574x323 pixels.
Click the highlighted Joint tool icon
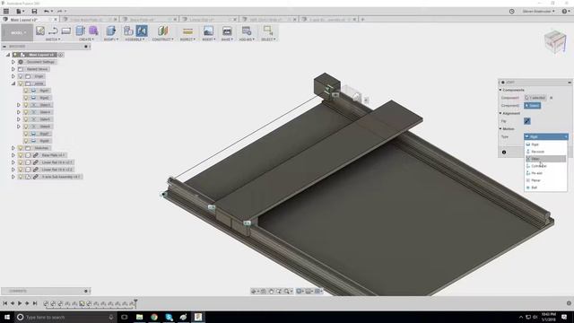click(142, 31)
